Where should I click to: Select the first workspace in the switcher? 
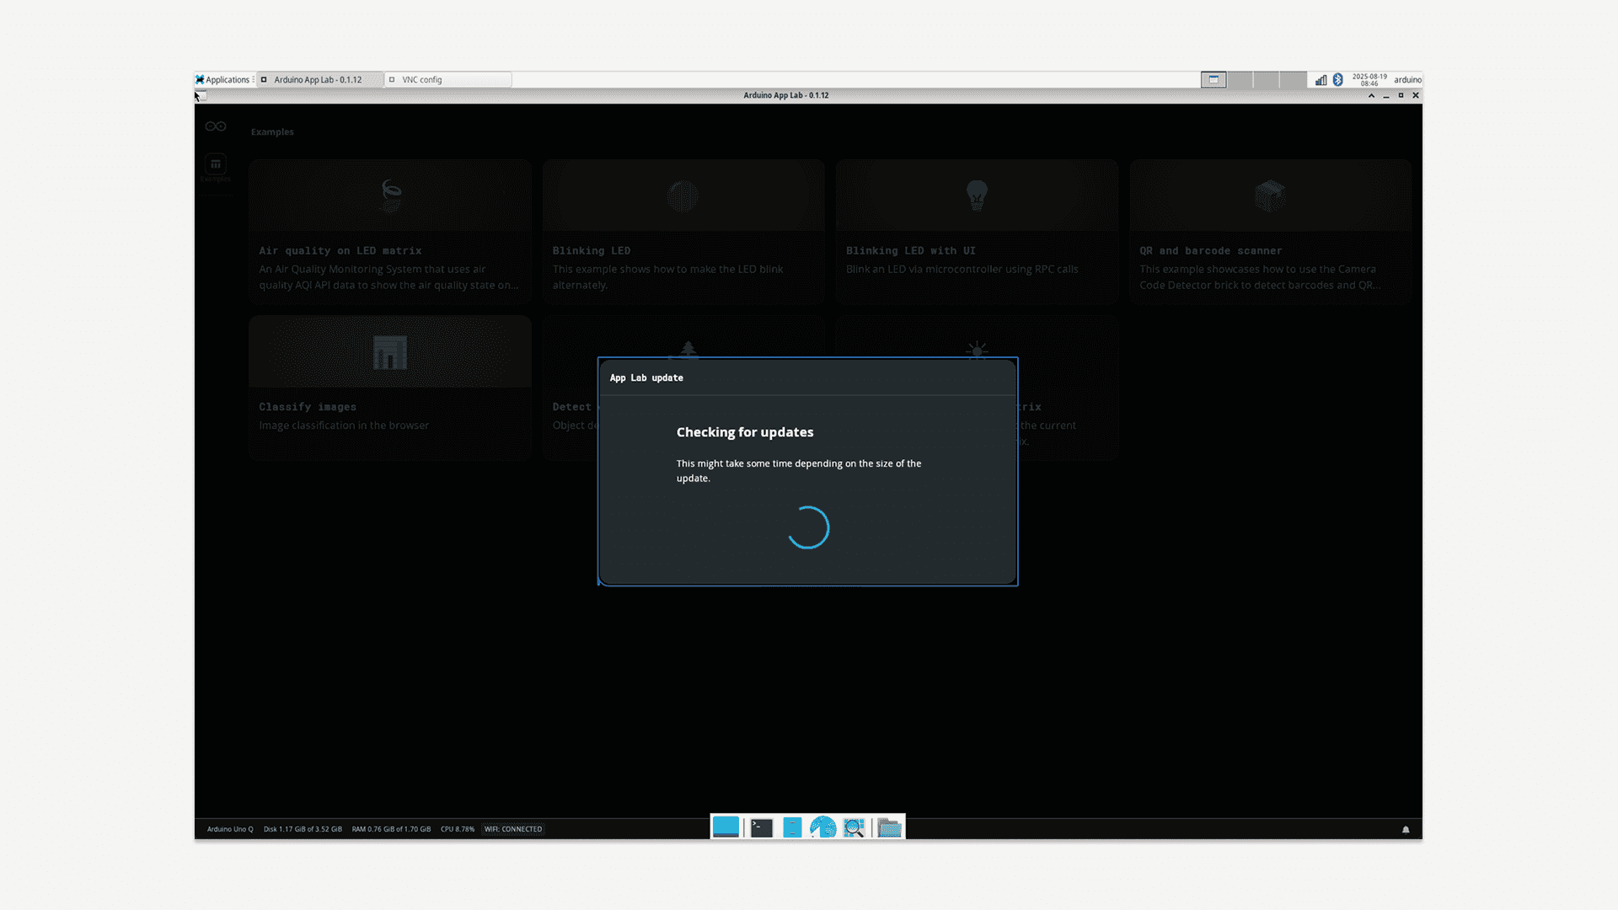pos(1213,80)
